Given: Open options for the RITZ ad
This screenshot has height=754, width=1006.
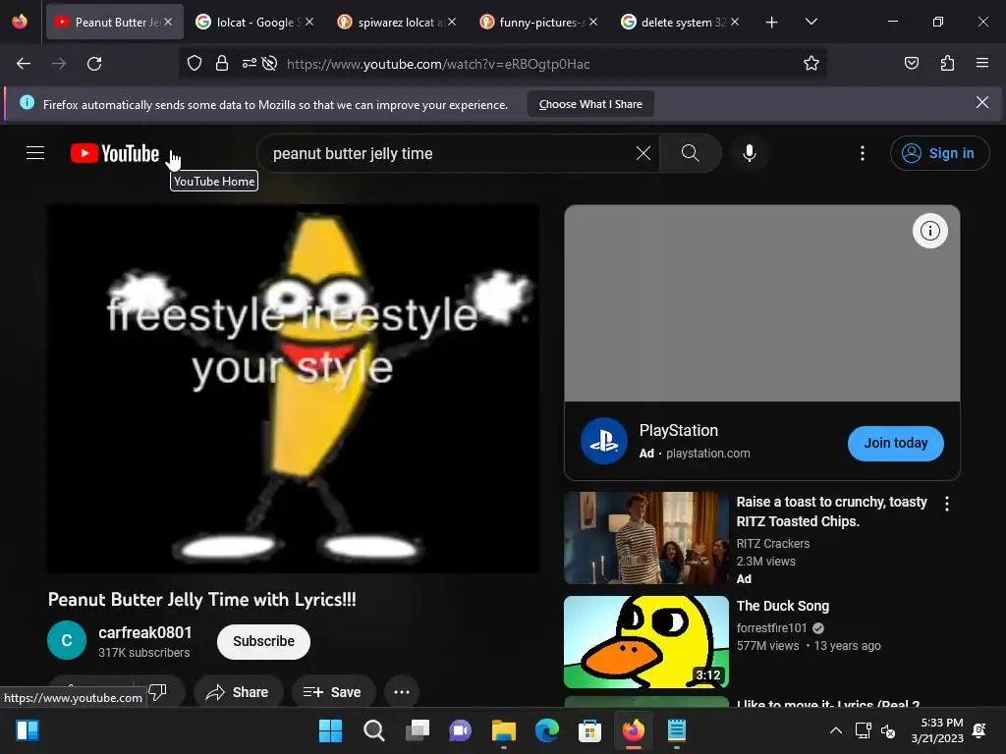Looking at the screenshot, I should coord(947,504).
